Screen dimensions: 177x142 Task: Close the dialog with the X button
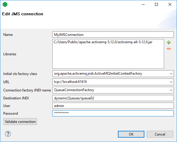(170, 4)
